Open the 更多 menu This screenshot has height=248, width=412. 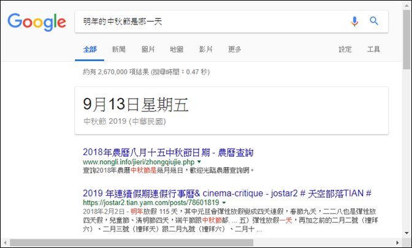tap(235, 49)
